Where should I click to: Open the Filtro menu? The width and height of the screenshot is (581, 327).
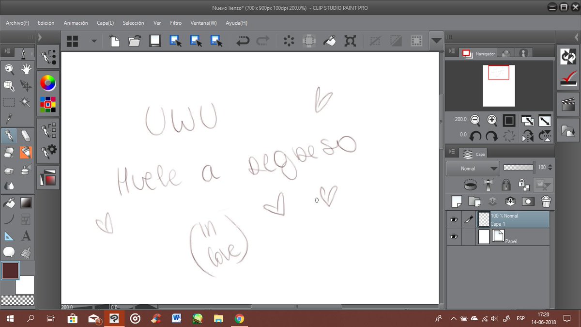(x=176, y=23)
